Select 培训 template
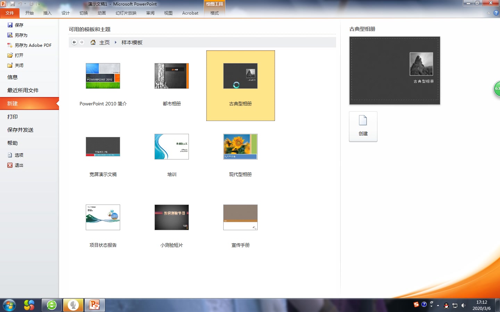The image size is (500, 312). 172,156
